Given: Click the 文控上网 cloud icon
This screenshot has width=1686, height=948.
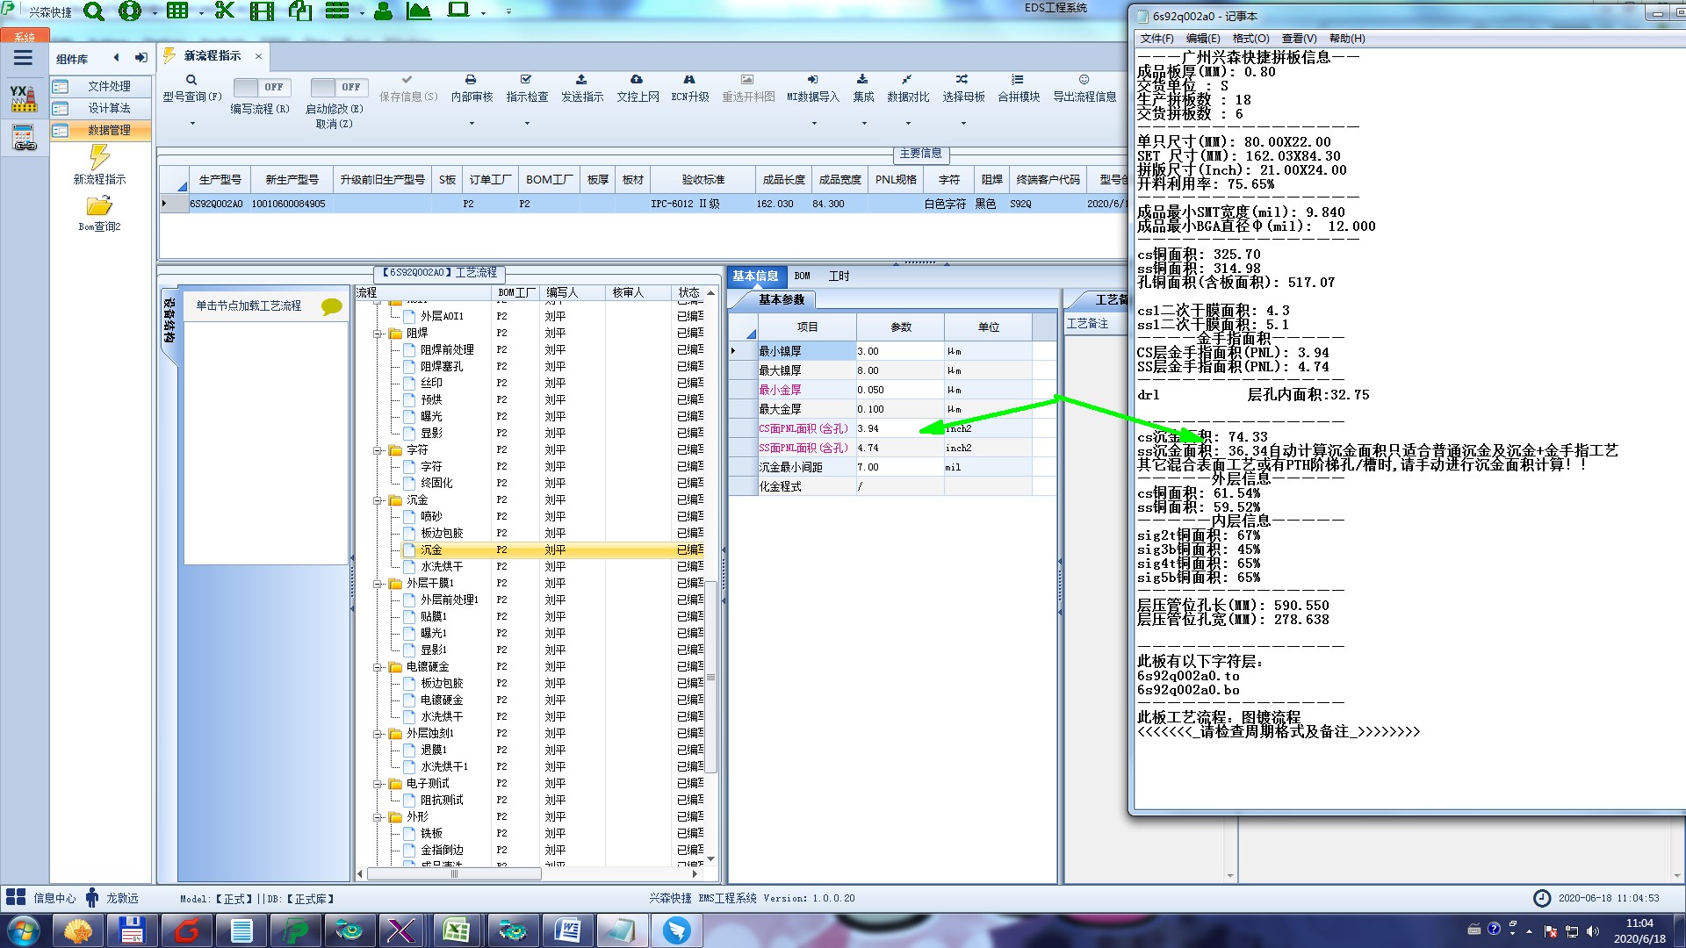Looking at the screenshot, I should 637,80.
